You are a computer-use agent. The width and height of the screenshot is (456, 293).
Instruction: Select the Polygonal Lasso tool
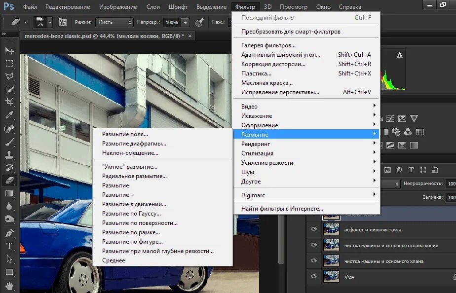pos(9,76)
